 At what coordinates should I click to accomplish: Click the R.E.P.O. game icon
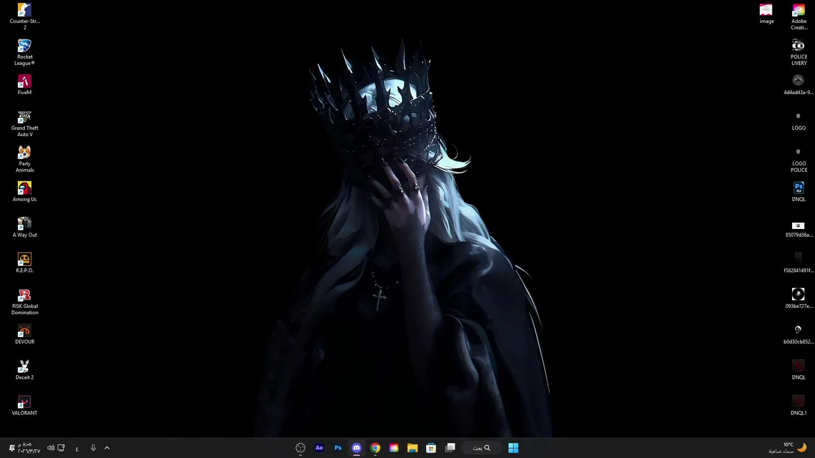pyautogui.click(x=24, y=263)
